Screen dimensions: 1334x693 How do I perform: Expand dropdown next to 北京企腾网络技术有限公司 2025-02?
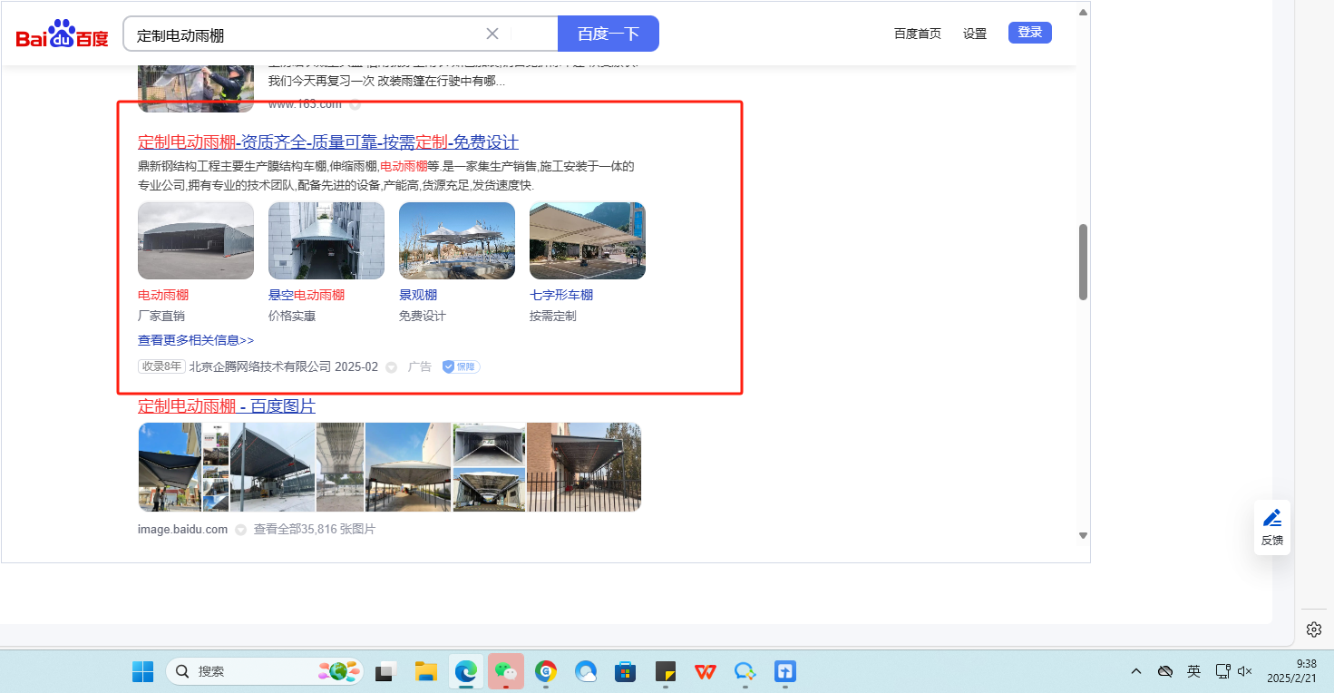point(392,367)
